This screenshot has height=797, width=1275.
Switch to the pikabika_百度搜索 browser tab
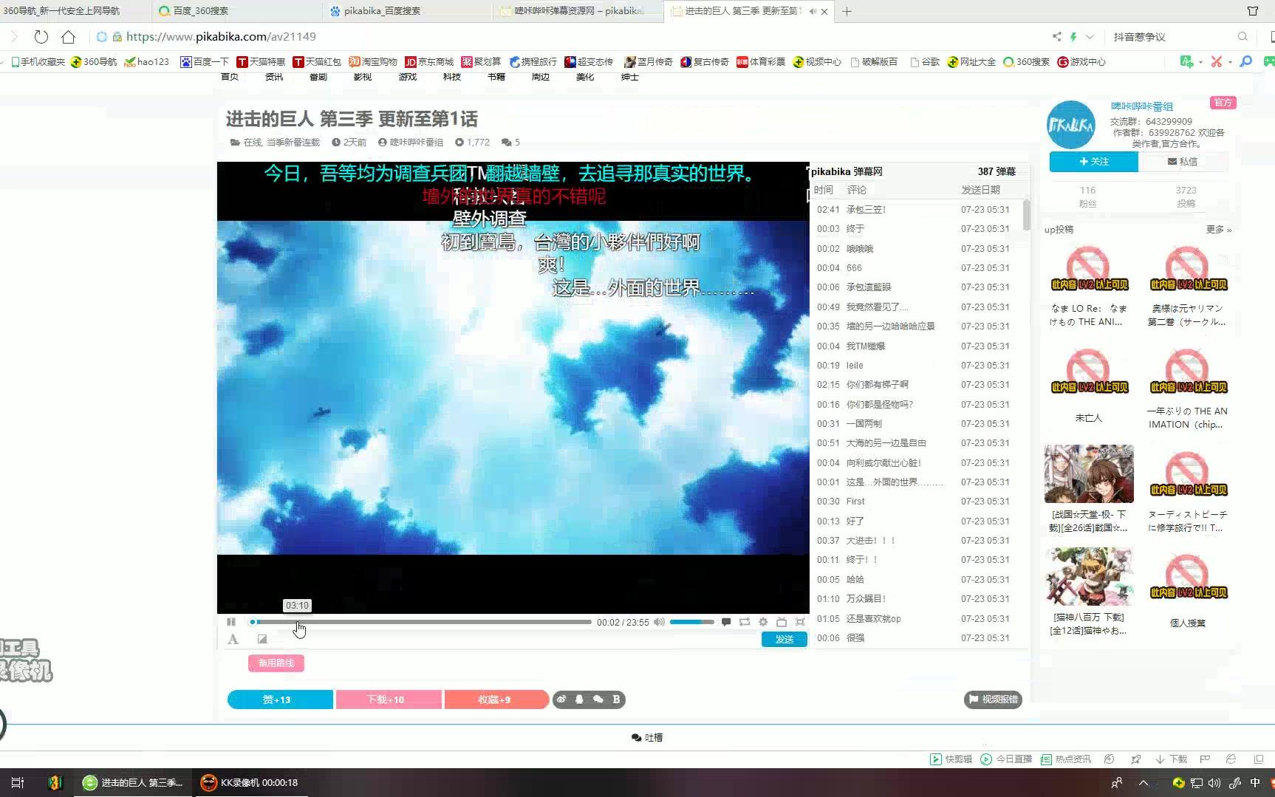406,11
